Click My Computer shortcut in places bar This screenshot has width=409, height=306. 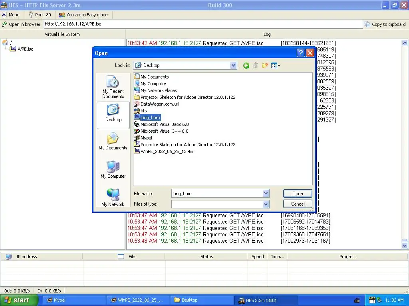113,169
